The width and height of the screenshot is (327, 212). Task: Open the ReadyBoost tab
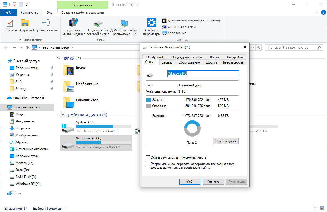[x=155, y=57]
